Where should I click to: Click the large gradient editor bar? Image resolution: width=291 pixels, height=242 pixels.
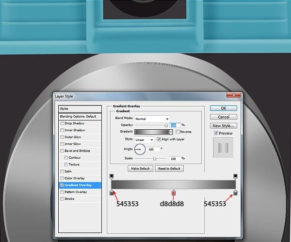(173, 184)
